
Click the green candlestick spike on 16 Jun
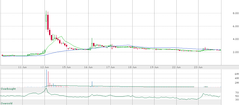pyautogui.click(x=92, y=43)
